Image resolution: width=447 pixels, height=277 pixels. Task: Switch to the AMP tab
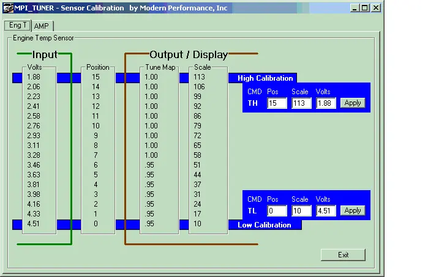point(42,26)
